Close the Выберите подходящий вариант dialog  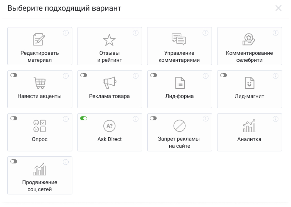tap(278, 9)
